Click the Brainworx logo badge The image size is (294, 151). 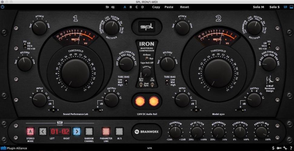point(147,132)
